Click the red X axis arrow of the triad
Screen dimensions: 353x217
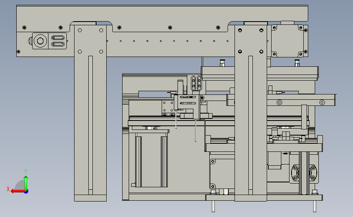click(18, 191)
